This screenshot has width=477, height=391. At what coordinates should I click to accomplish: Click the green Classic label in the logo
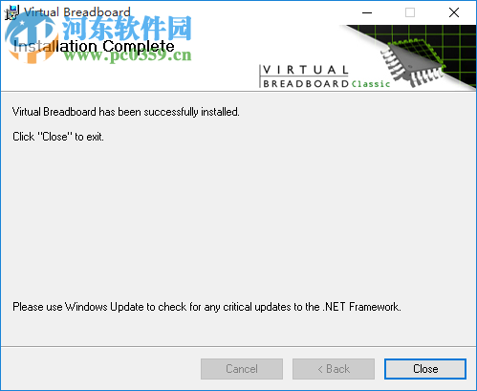click(371, 84)
